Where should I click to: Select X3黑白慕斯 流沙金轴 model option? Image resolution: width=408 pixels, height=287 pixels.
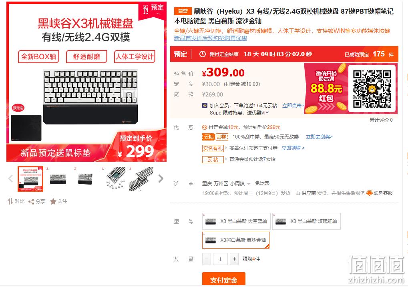coord(236,240)
